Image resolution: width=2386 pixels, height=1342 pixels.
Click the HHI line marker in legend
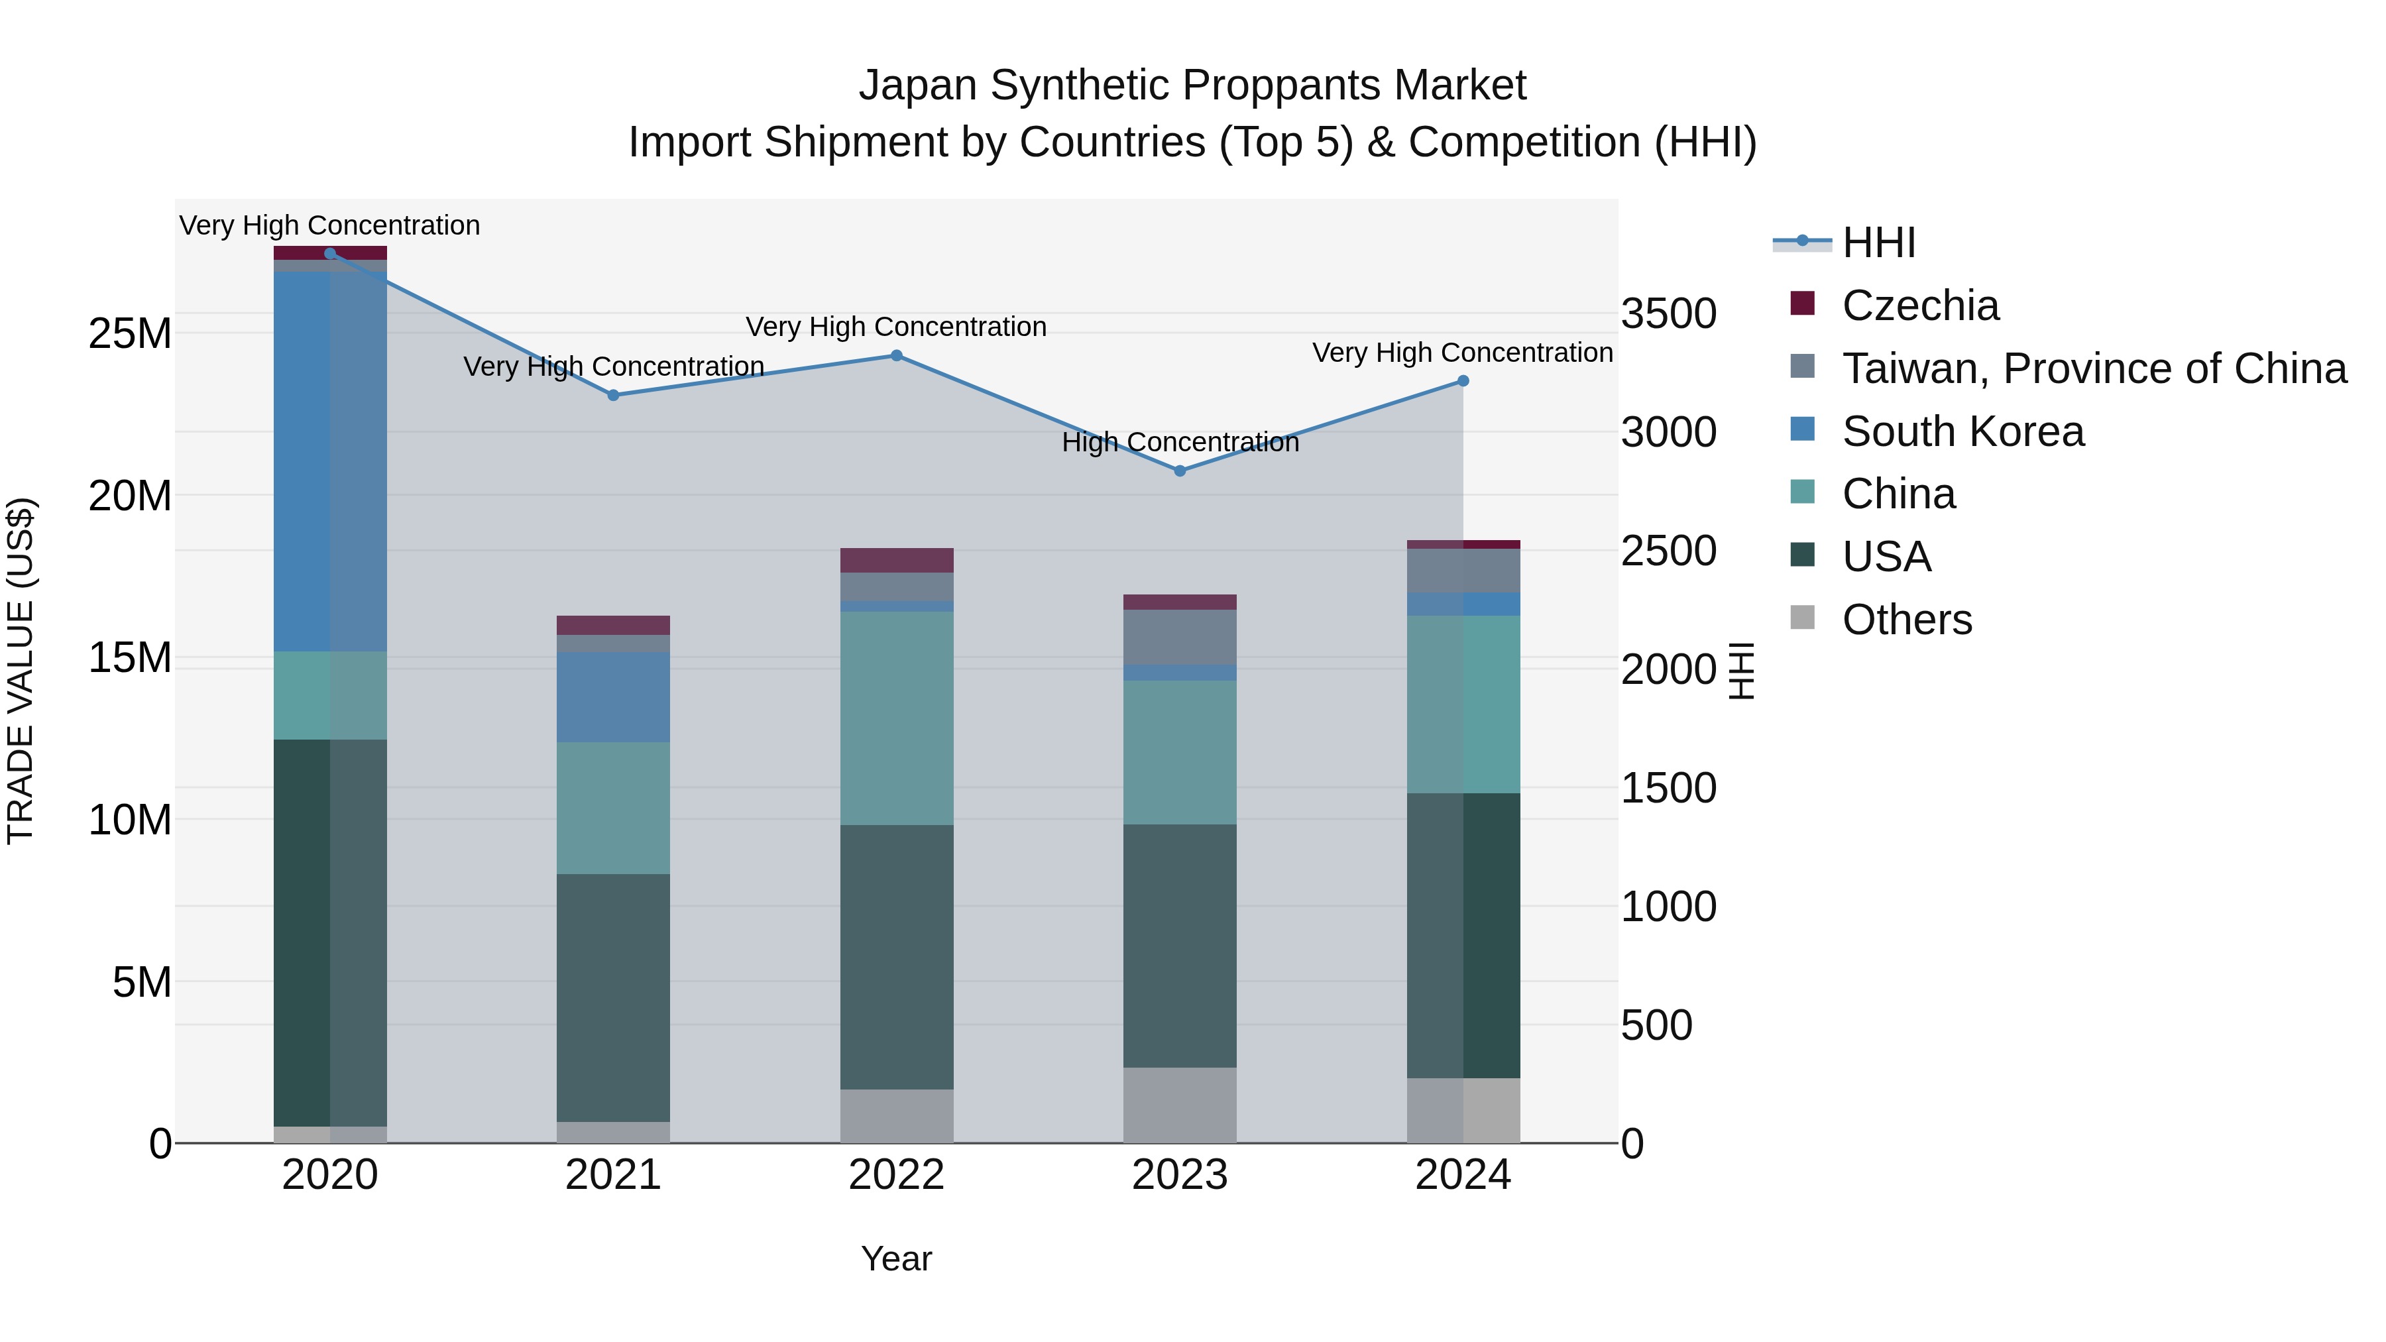click(1803, 241)
